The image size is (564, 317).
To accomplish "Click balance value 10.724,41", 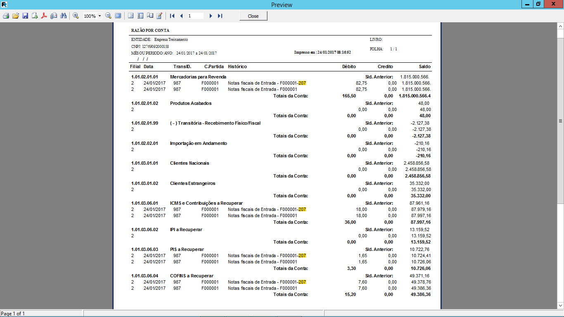I will point(420,255).
